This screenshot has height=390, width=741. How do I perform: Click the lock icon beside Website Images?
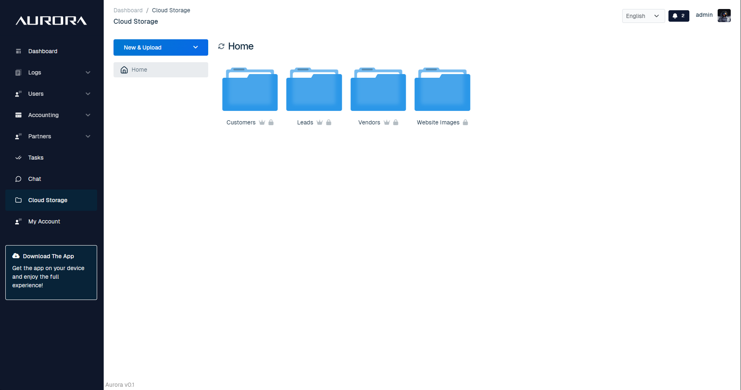(x=465, y=122)
